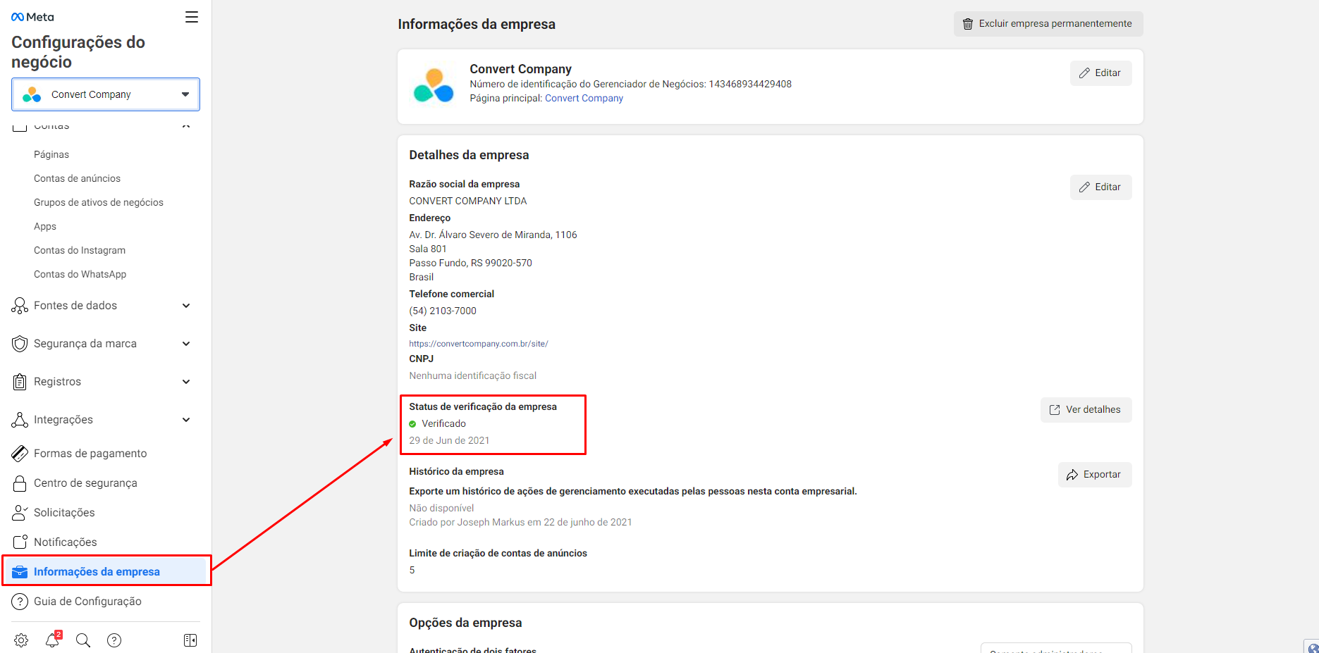Click the Segurança da marca shield icon
Viewport: 1319px width, 653px height.
pyautogui.click(x=20, y=344)
